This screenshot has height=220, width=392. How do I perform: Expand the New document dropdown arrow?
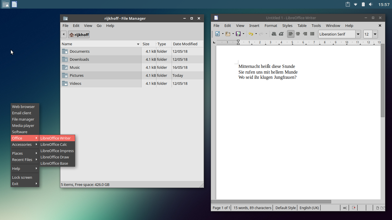point(223,34)
